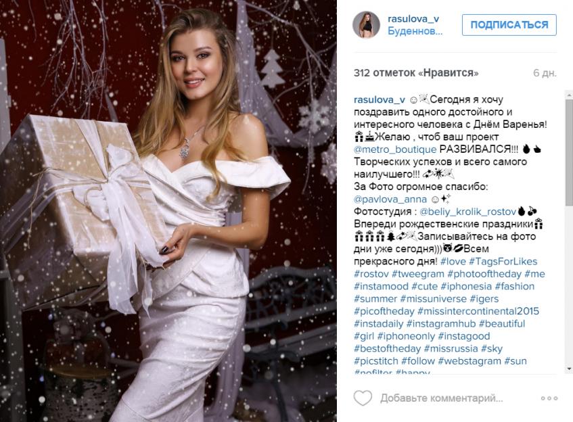Open the Буденнов... location link
Screen dimensions: 573x422
pos(415,31)
